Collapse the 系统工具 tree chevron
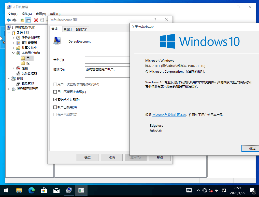This screenshot has width=259, height=197. point(9,33)
